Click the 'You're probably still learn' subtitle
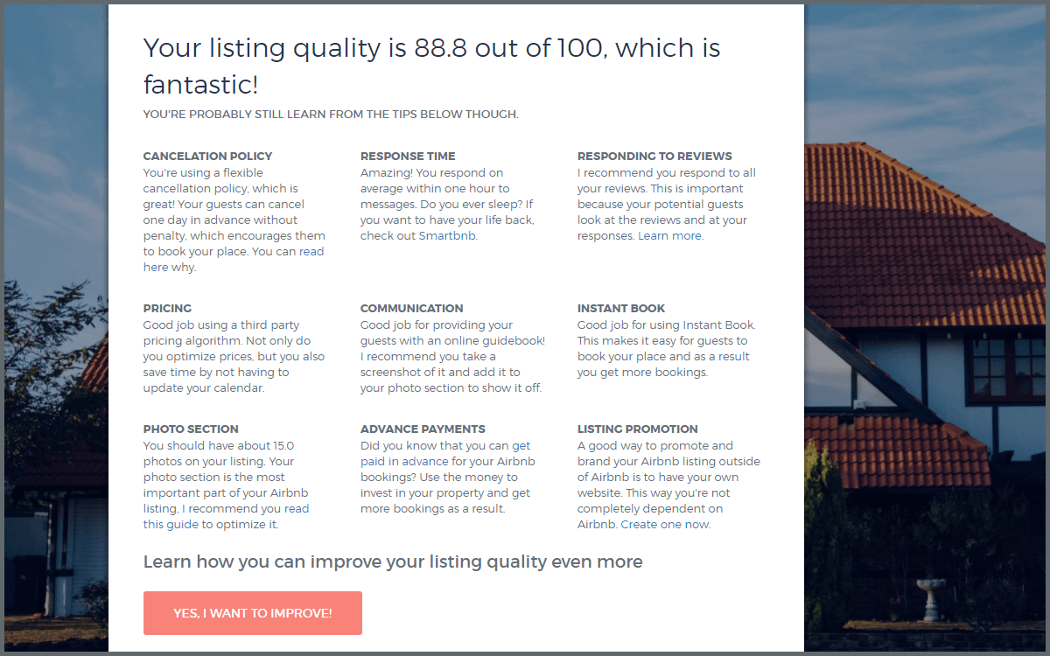Viewport: 1050px width, 656px height. [x=331, y=115]
